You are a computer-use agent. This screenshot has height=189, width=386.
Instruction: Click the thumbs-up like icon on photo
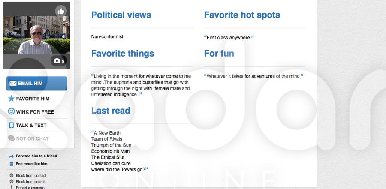[x=61, y=11]
